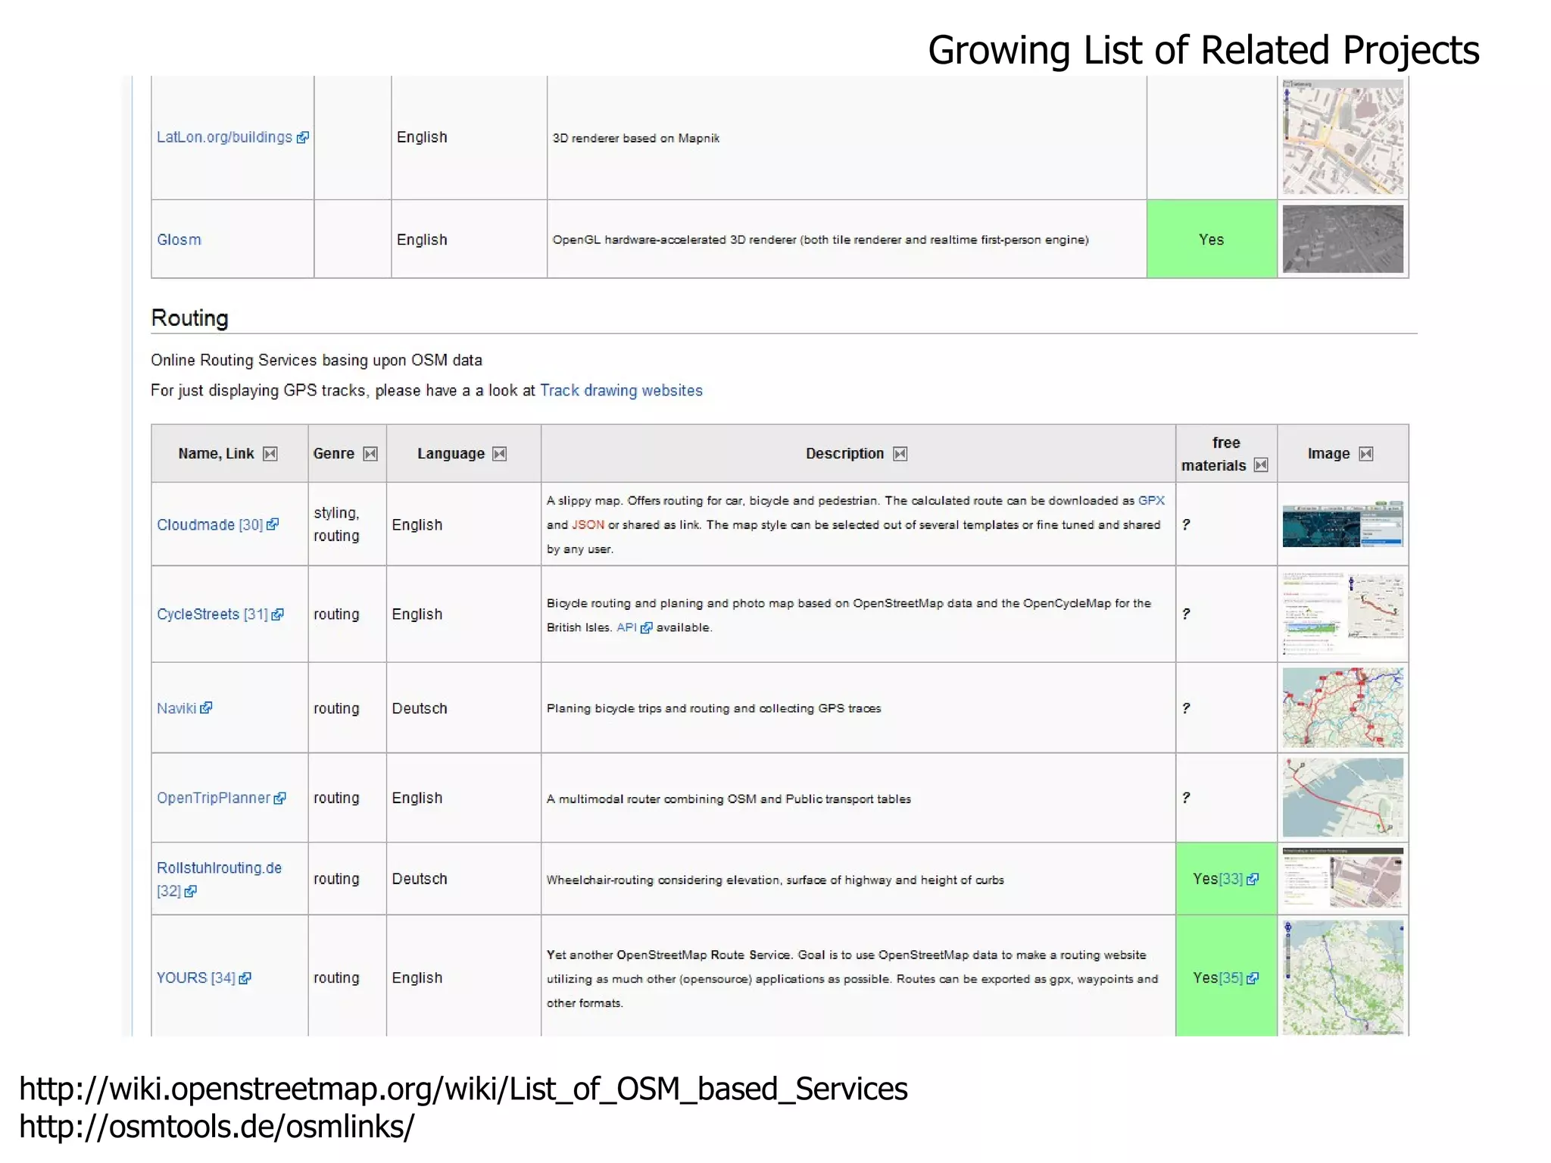Open the Naviki bicycle map thumbnail
This screenshot has width=1551, height=1163.
(x=1342, y=708)
